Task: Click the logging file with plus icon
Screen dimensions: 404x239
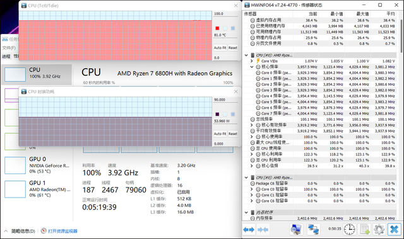Action: [x=365, y=229]
